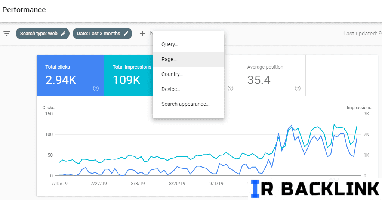Image resolution: width=382 pixels, height=200 pixels.
Task: Click help icon on Average position card
Action: click(298, 88)
